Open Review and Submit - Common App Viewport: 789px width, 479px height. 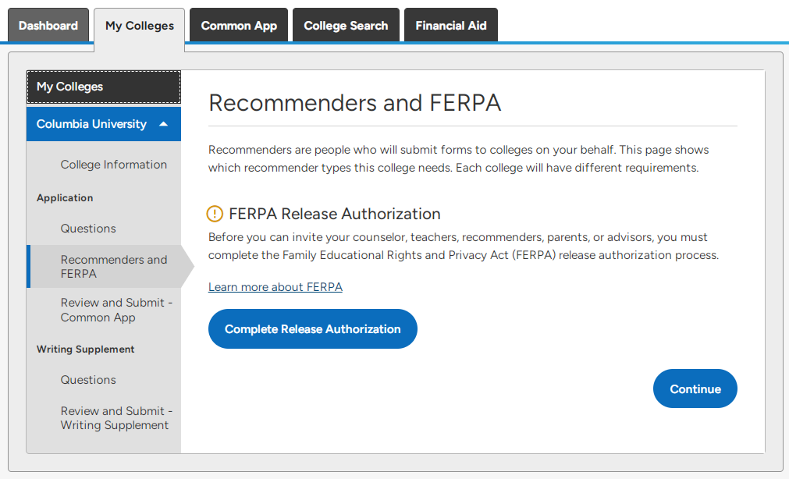coord(116,310)
